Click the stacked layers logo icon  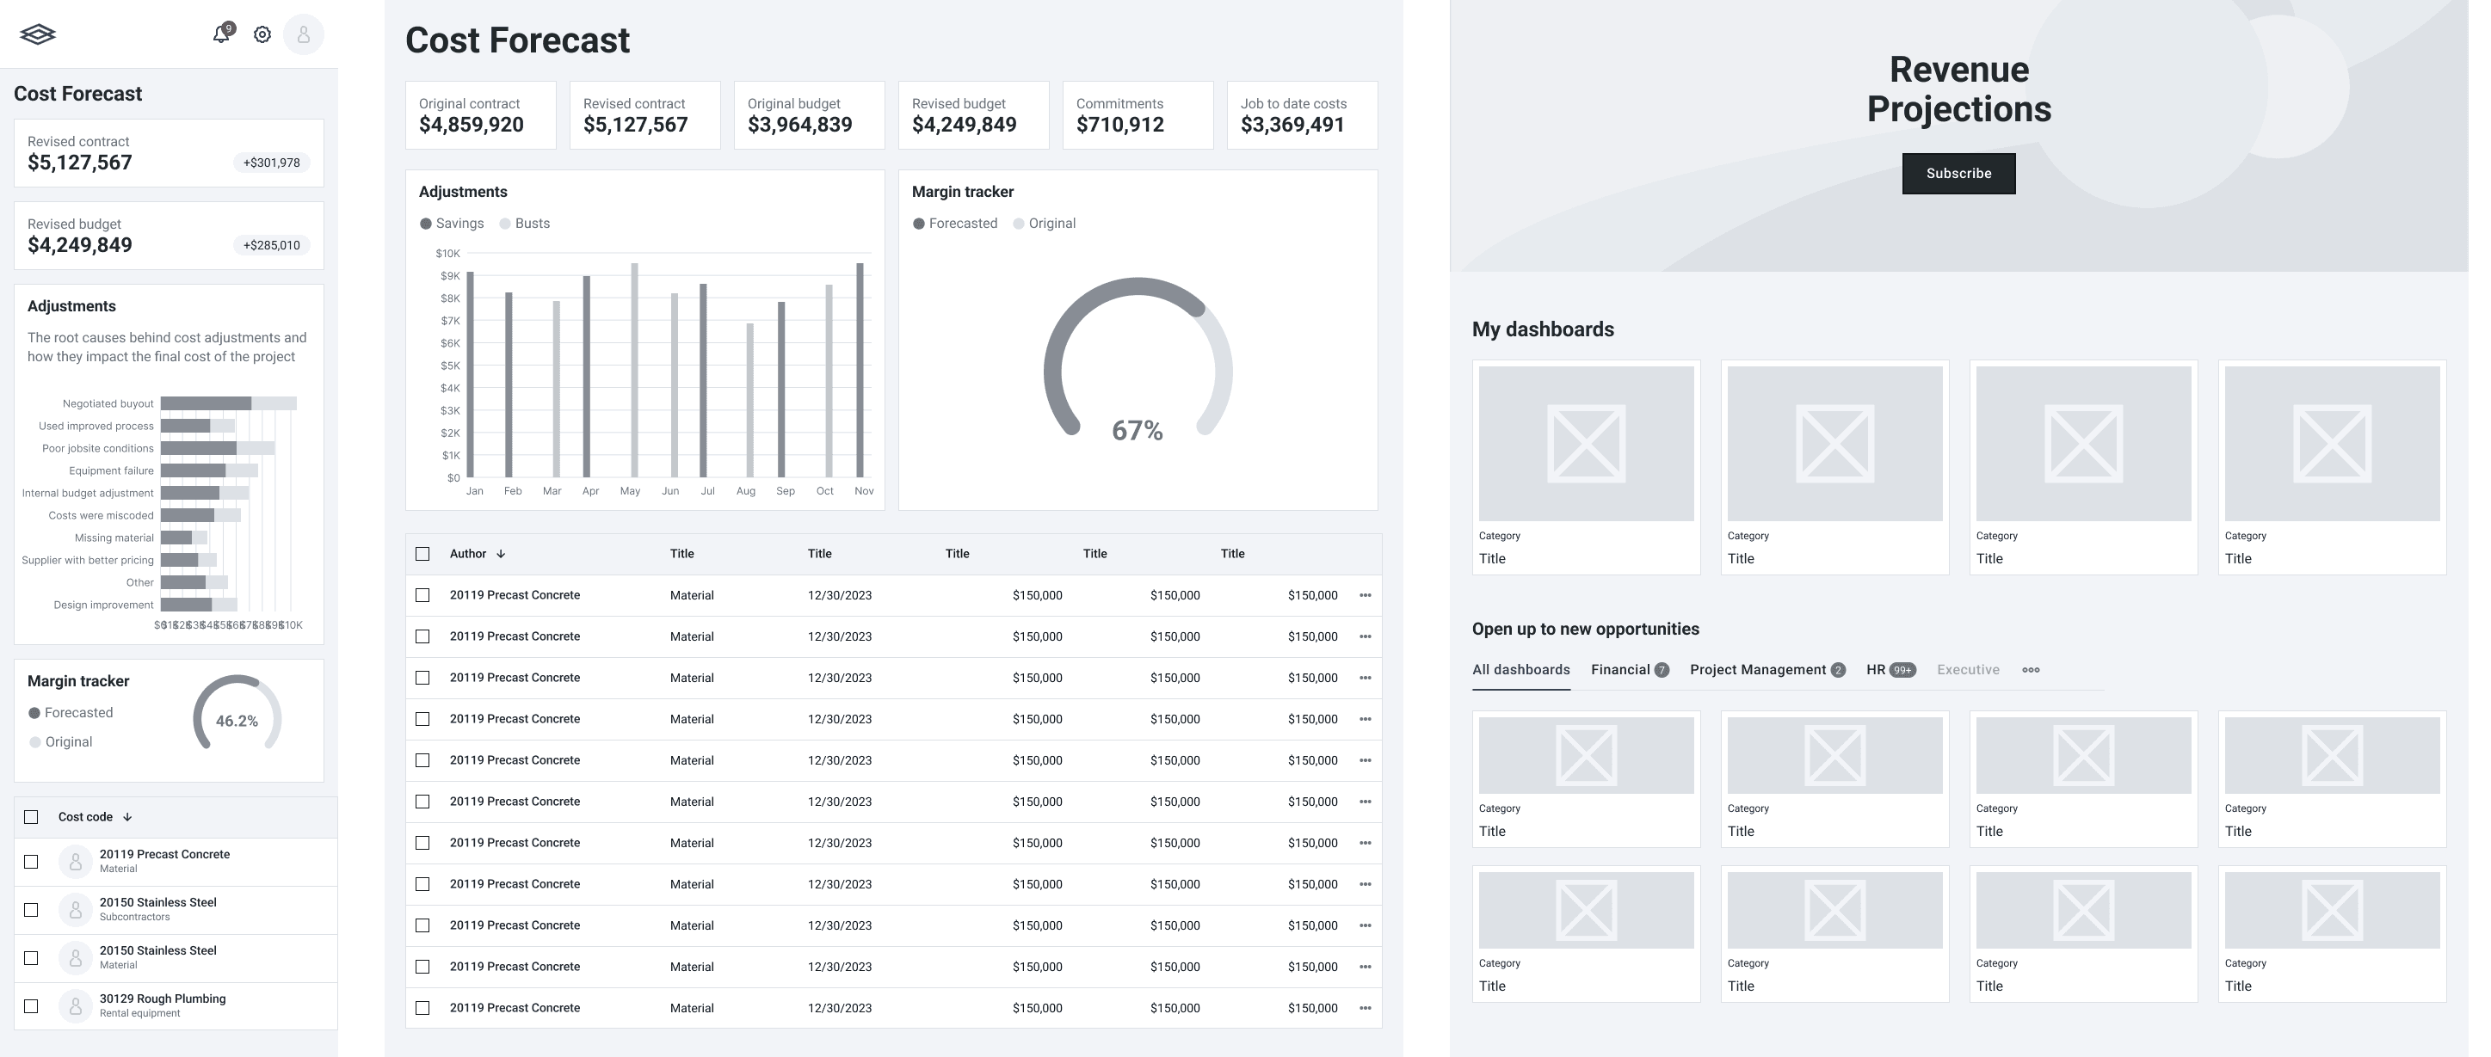click(38, 34)
